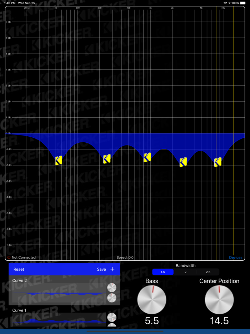Save the current EQ curve
This screenshot has width=250, height=334.
[101, 269]
